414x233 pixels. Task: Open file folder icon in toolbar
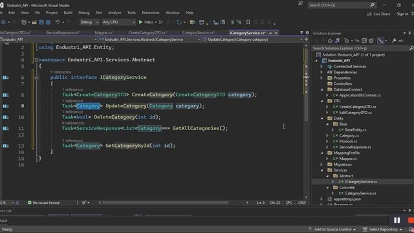[34, 23]
